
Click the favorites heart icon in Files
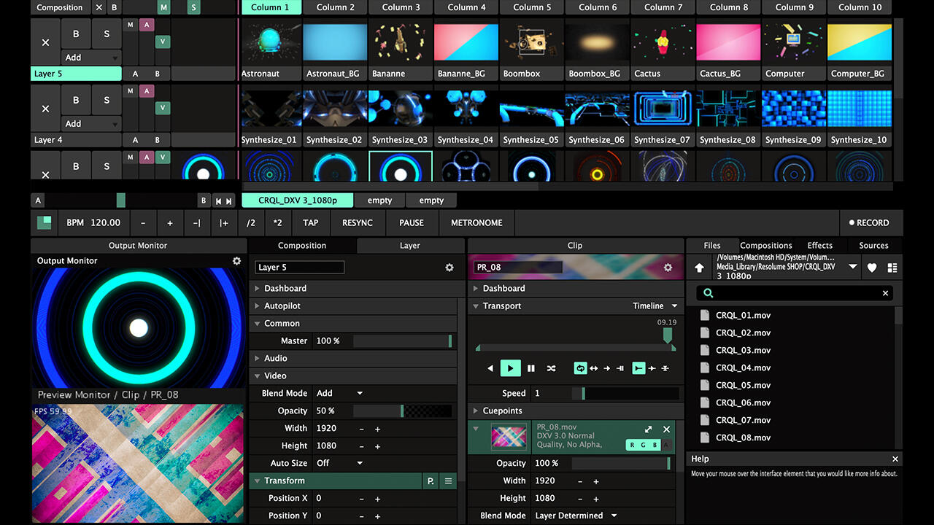[872, 268]
